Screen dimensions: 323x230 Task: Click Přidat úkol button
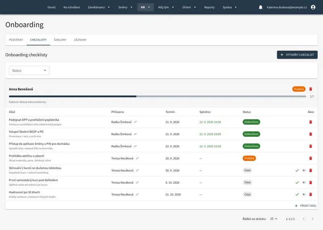306,206
